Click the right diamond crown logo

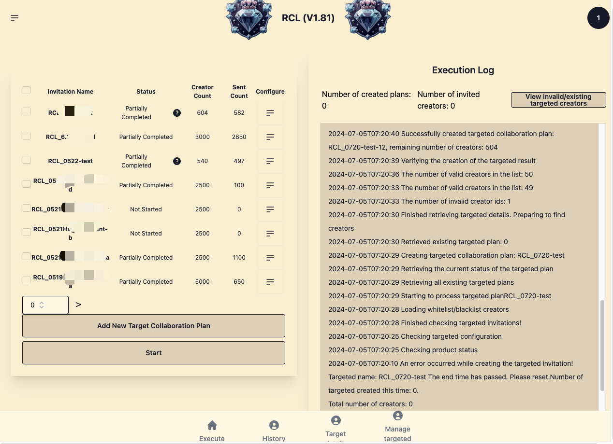click(x=368, y=19)
